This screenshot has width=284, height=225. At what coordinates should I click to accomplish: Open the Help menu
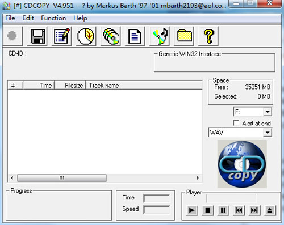80,18
